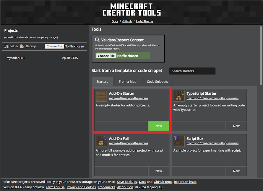263x191 pixels.
Task: Click Report an issue in the footer
Action: click(x=185, y=182)
